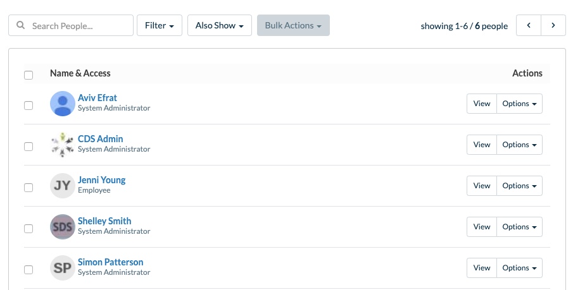The height and width of the screenshot is (290, 573).
Task: View Jenni Young's profile button
Action: pos(482,186)
